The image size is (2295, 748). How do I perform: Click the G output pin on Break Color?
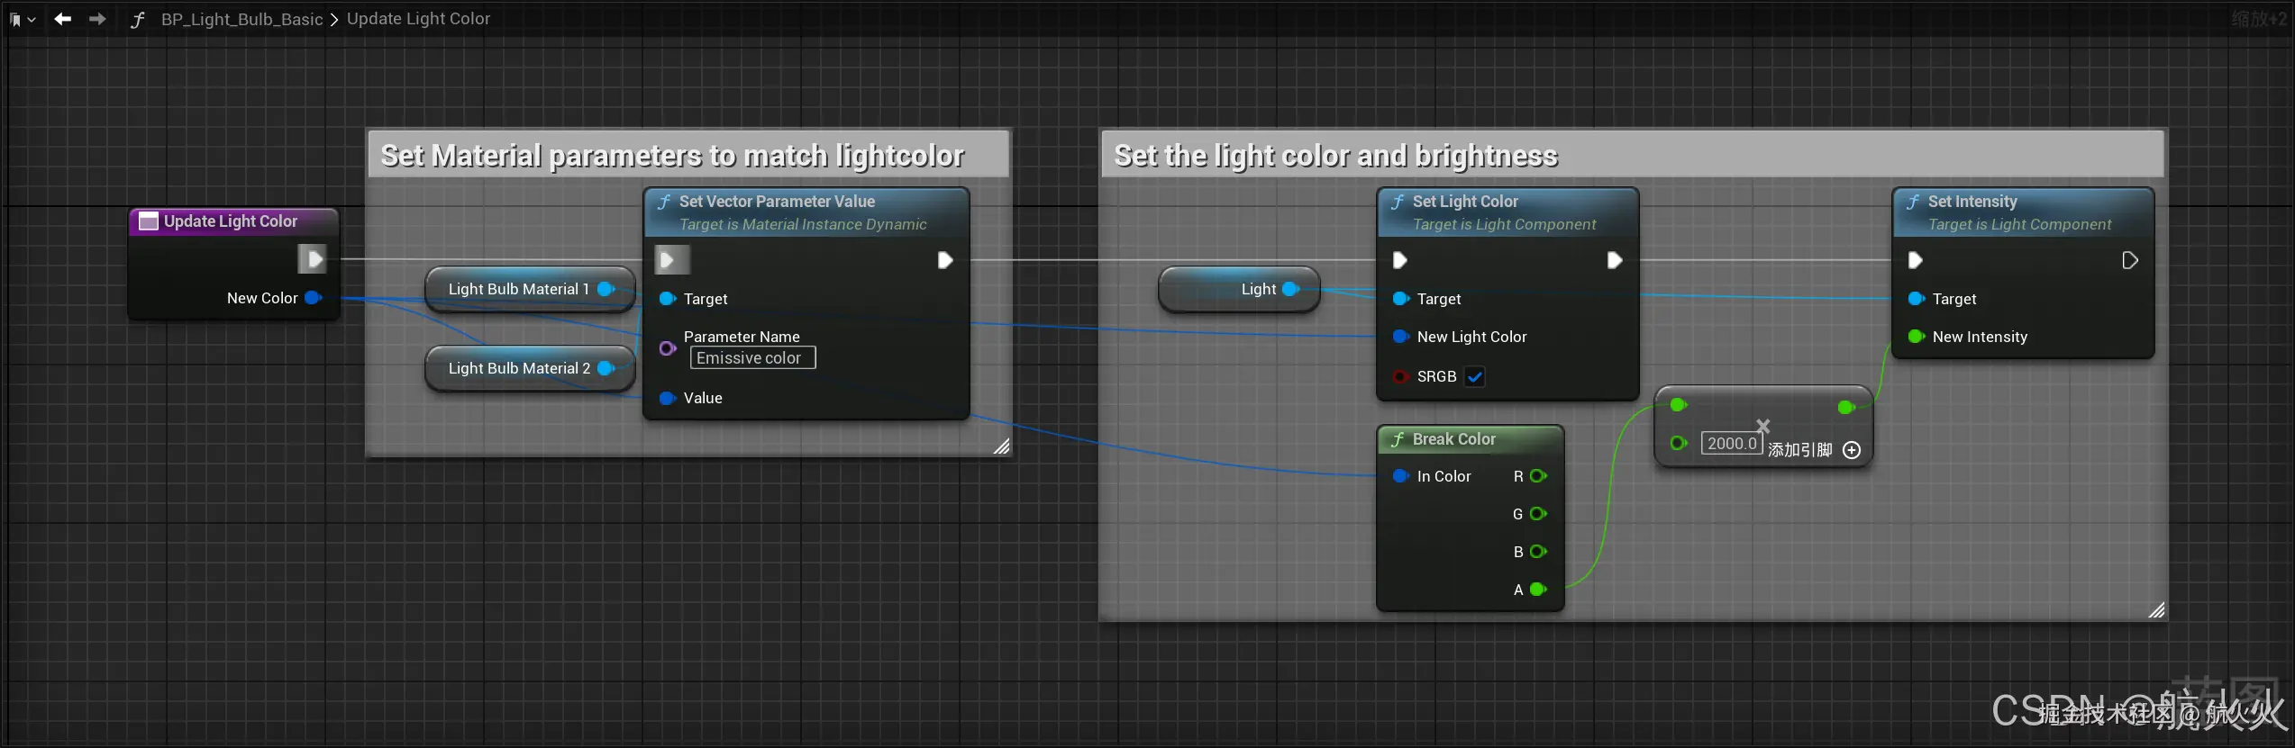[1539, 514]
